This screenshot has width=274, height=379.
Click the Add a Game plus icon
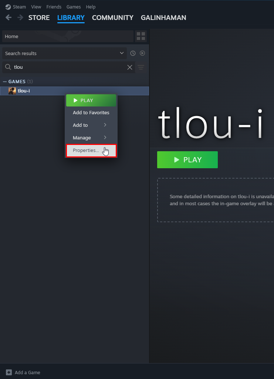[x=9, y=372]
